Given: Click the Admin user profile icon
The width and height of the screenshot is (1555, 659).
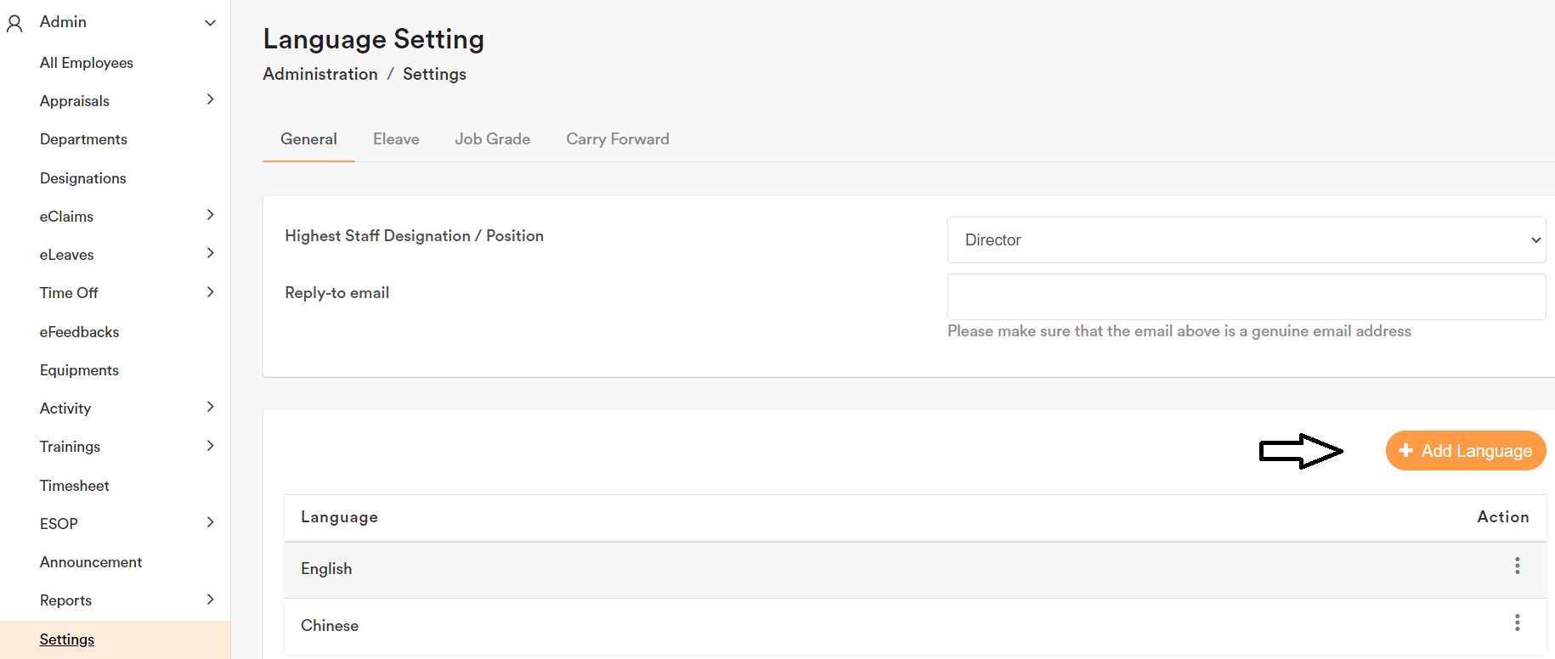Looking at the screenshot, I should (14, 23).
